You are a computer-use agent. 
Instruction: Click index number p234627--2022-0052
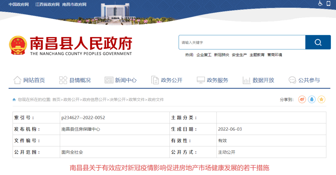83,118
